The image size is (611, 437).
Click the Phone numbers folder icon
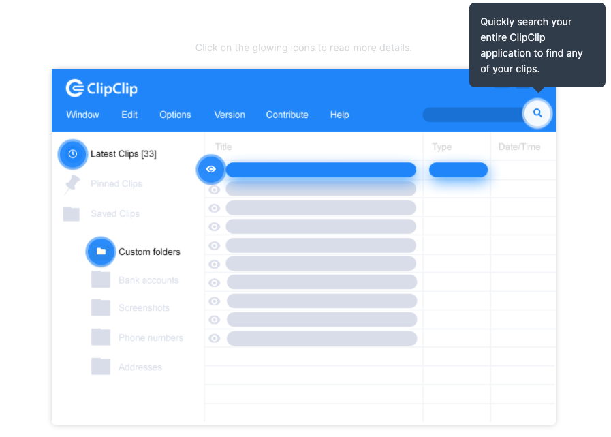[101, 337]
